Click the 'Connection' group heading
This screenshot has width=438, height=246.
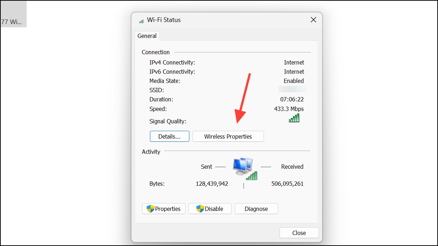156,52
